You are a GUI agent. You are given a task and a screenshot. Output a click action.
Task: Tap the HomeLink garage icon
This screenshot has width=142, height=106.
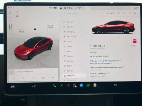(118, 13)
